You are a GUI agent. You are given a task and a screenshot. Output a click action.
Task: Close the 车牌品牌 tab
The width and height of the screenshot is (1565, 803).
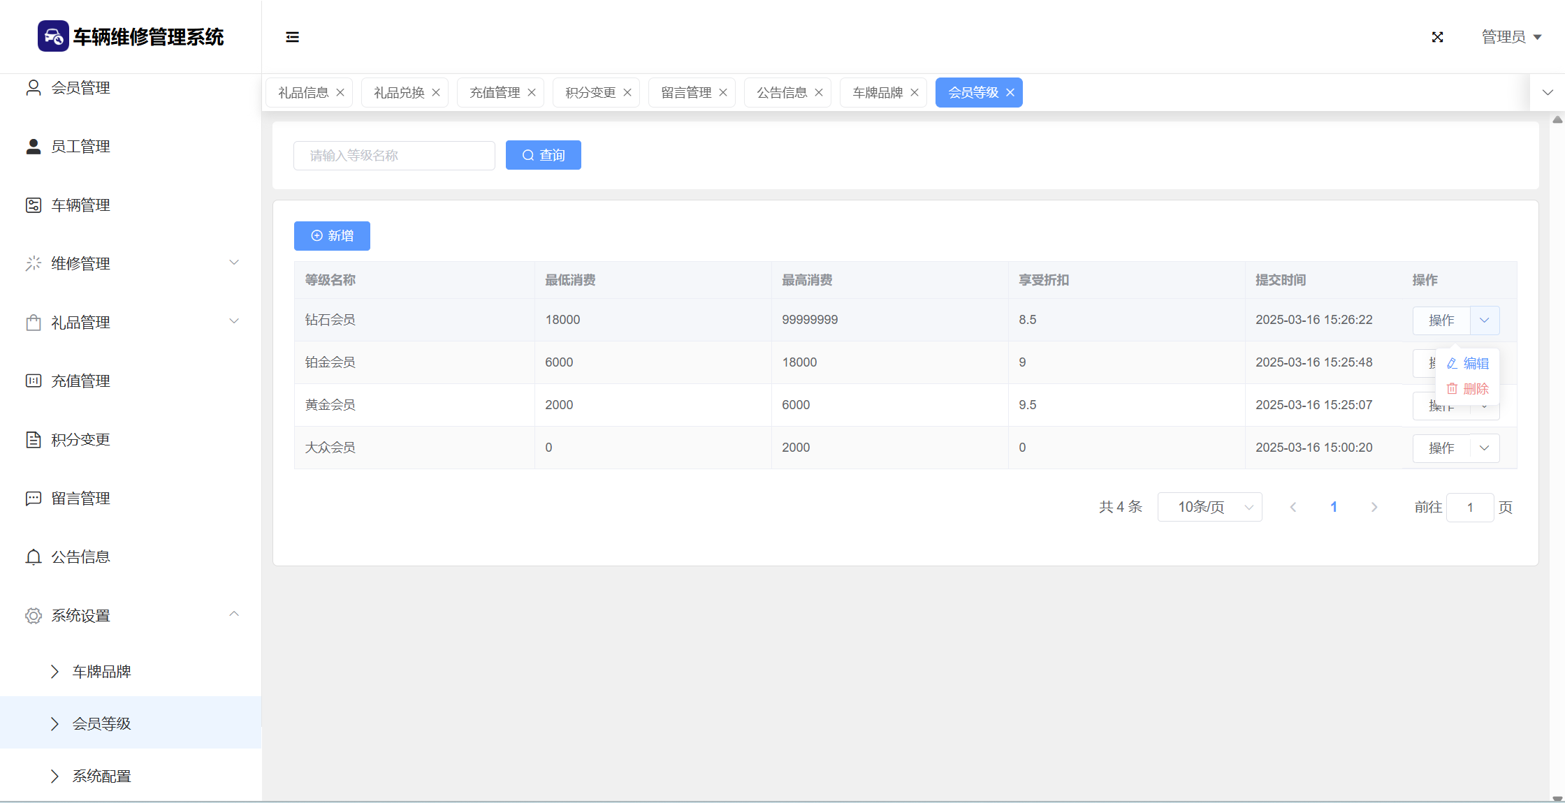tap(915, 93)
